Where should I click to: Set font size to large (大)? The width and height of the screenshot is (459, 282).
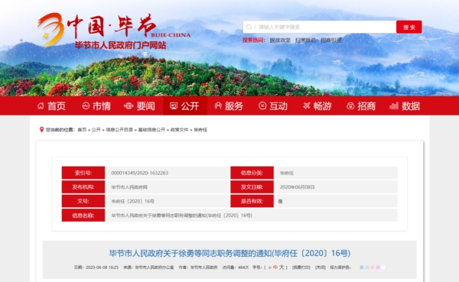point(282,267)
